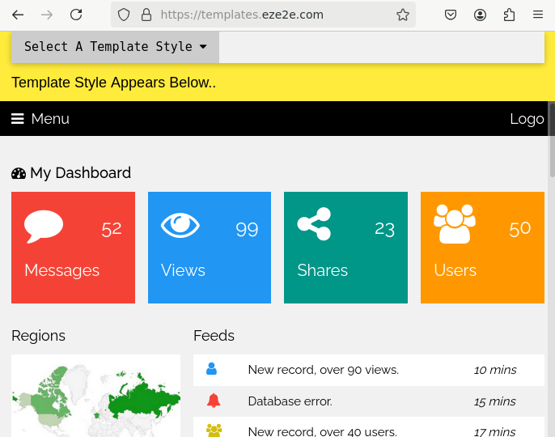This screenshot has height=437, width=555.
Task: Click the blue user icon in Feeds
Action: point(212,369)
